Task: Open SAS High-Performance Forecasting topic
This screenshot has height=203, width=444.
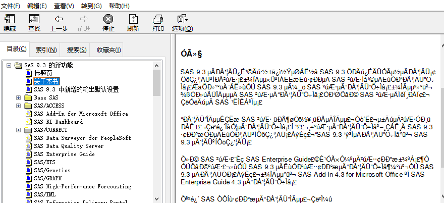Action: (82, 186)
